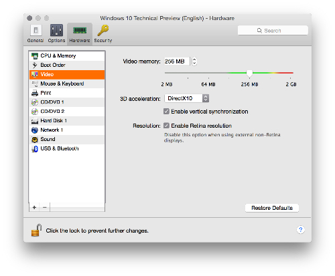
Task: Click the Video monitor icon in sidebar
Action: 35,74
